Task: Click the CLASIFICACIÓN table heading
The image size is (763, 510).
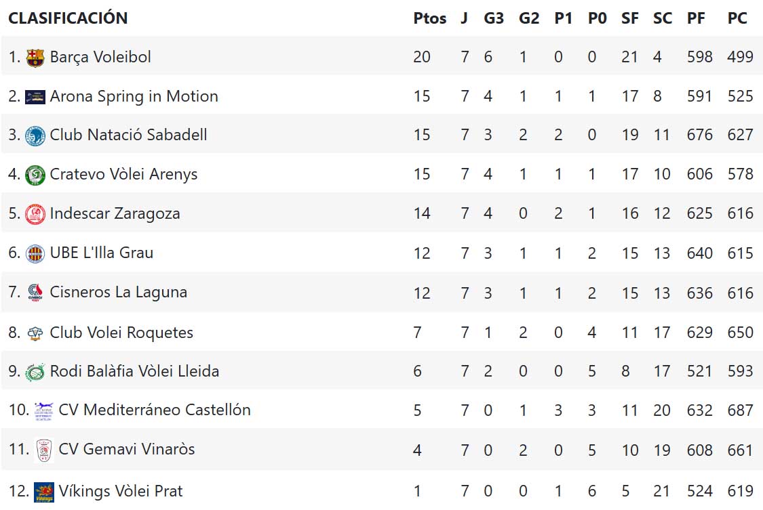Action: tap(68, 18)
